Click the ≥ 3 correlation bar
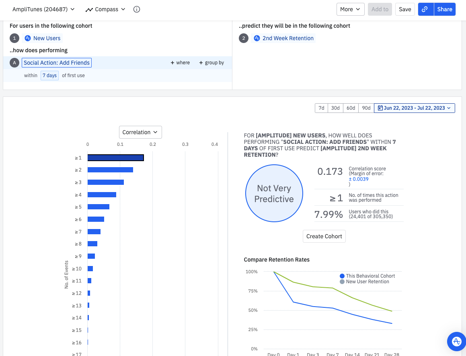Image resolution: width=466 pixels, height=356 pixels. click(106, 182)
